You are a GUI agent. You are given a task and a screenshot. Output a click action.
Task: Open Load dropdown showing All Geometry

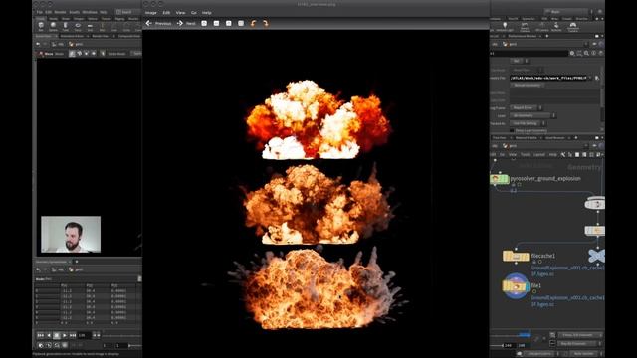(x=533, y=115)
